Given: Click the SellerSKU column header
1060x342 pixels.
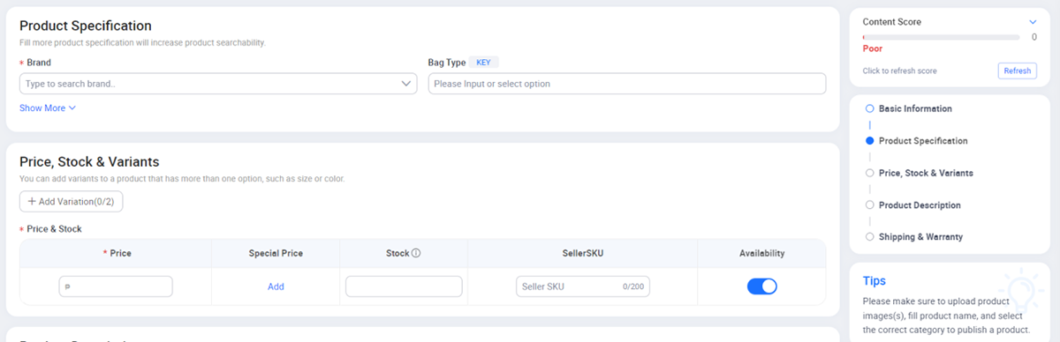Looking at the screenshot, I should click(x=583, y=253).
